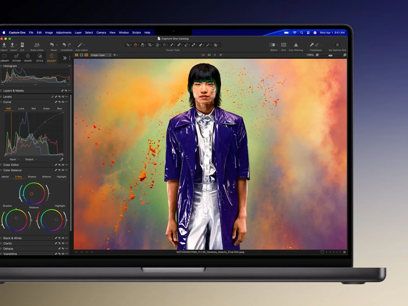Viewport: 408px width, 306px height.
Task: Click the Midtone color balance wheel
Action: pyautogui.click(x=34, y=193)
